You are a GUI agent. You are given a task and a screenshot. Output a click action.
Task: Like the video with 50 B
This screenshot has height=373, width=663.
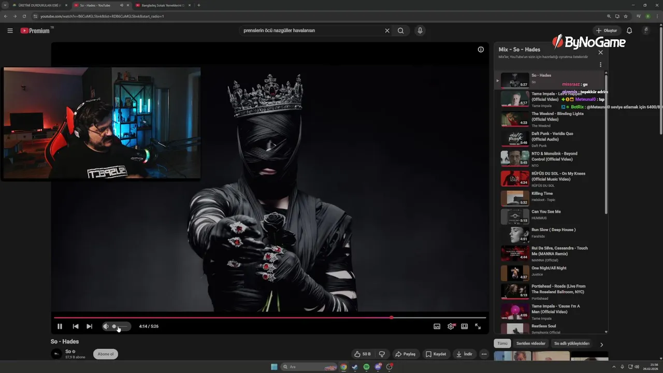(x=363, y=354)
